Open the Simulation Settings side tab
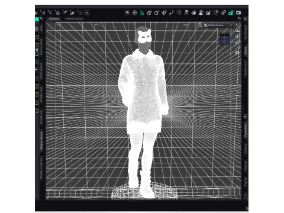 [x=41, y=168]
